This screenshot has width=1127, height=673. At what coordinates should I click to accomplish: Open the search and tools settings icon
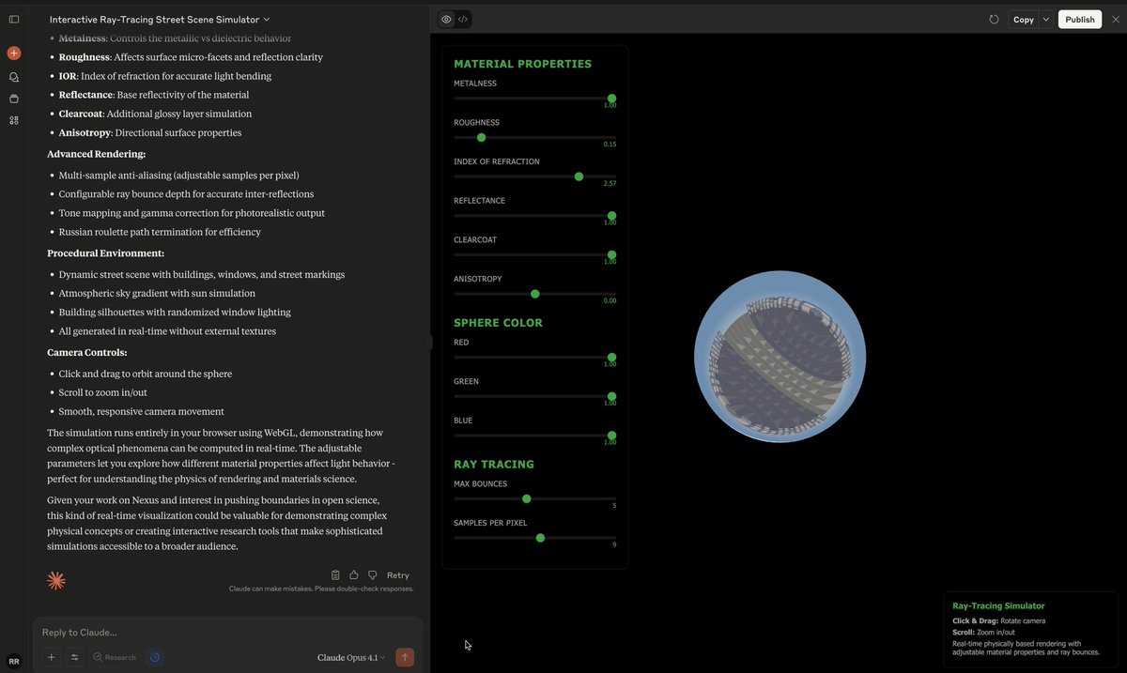coord(75,657)
